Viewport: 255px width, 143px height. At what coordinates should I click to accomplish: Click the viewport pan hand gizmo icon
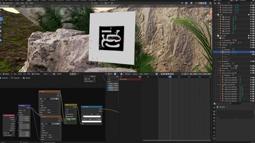tap(210, 23)
